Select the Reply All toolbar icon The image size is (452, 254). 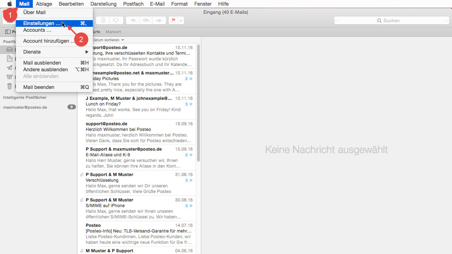[x=146, y=20]
